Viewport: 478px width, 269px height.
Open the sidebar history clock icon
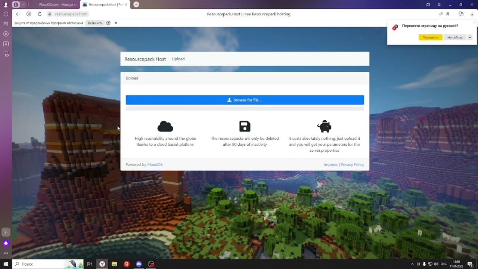pos(6,14)
